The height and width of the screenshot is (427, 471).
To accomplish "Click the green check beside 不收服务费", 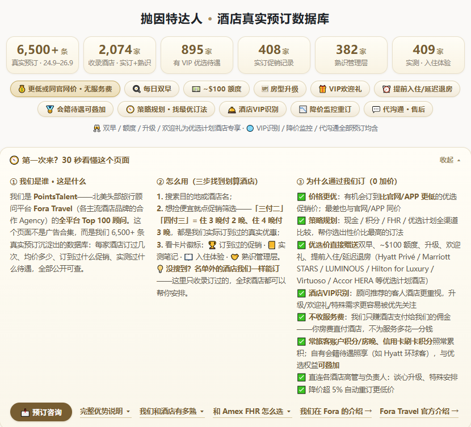I will click(x=301, y=317).
